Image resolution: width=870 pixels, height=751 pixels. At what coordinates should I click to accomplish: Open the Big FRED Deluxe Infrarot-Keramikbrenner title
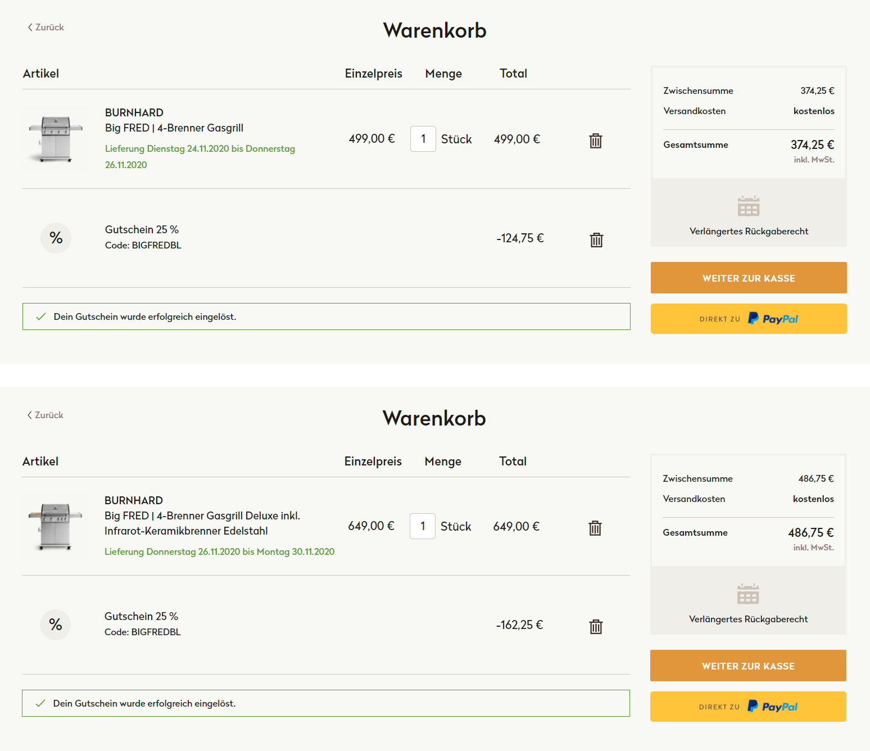pos(202,523)
